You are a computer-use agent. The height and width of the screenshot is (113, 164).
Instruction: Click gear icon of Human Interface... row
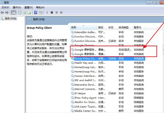pos(72,76)
